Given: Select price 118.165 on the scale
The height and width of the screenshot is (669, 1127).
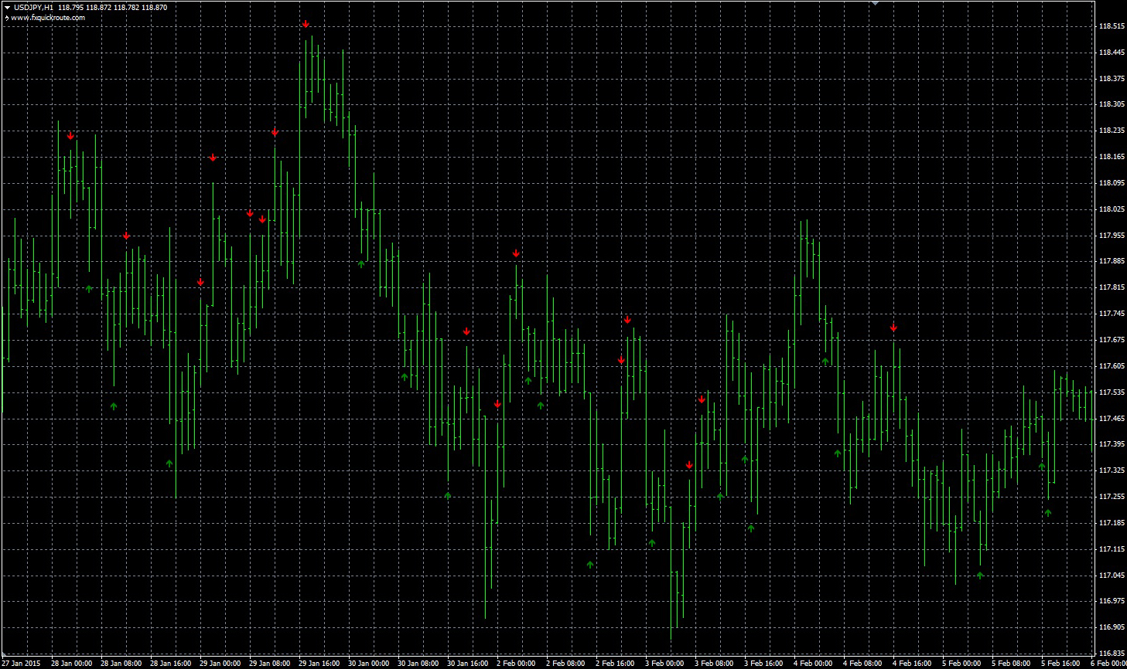Looking at the screenshot, I should (1111, 157).
